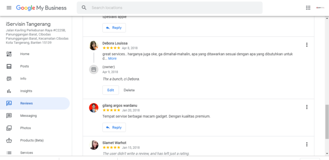Open Messaging icon in the sidebar
The width and height of the screenshot is (329, 160).
(x=9, y=116)
